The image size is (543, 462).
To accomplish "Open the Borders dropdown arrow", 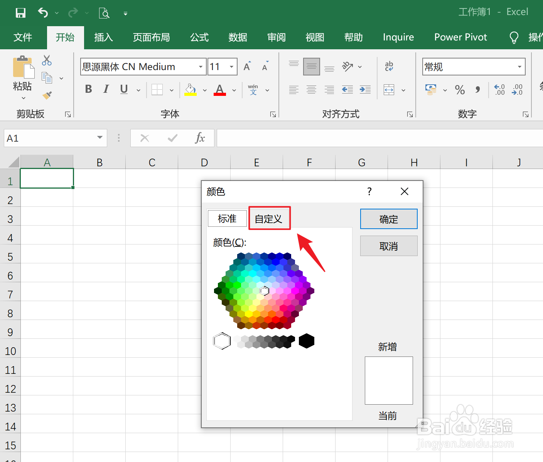I will click(x=171, y=89).
